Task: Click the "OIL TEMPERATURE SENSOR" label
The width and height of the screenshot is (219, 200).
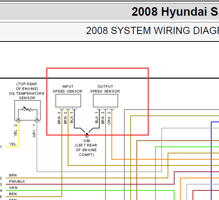Action: pos(27,96)
